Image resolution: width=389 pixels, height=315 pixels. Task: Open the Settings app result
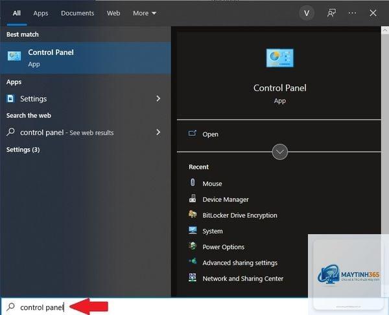click(x=86, y=98)
